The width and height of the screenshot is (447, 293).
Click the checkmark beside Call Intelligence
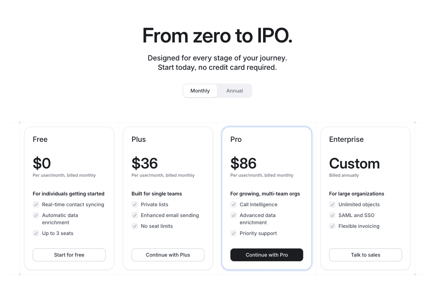click(x=234, y=204)
